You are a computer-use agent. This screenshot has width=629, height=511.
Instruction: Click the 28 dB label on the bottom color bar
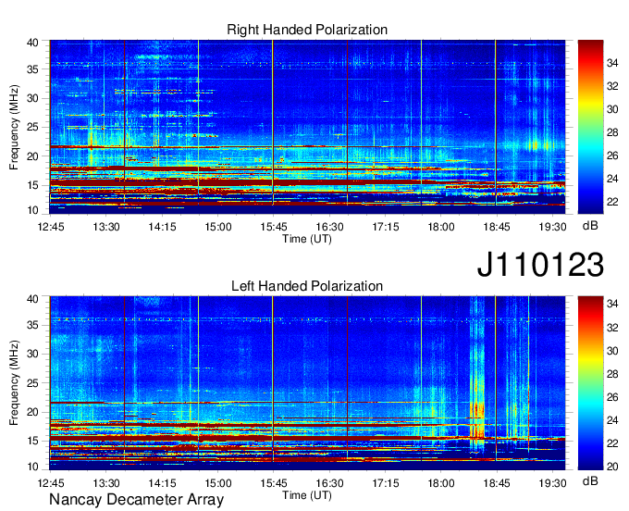point(612,374)
